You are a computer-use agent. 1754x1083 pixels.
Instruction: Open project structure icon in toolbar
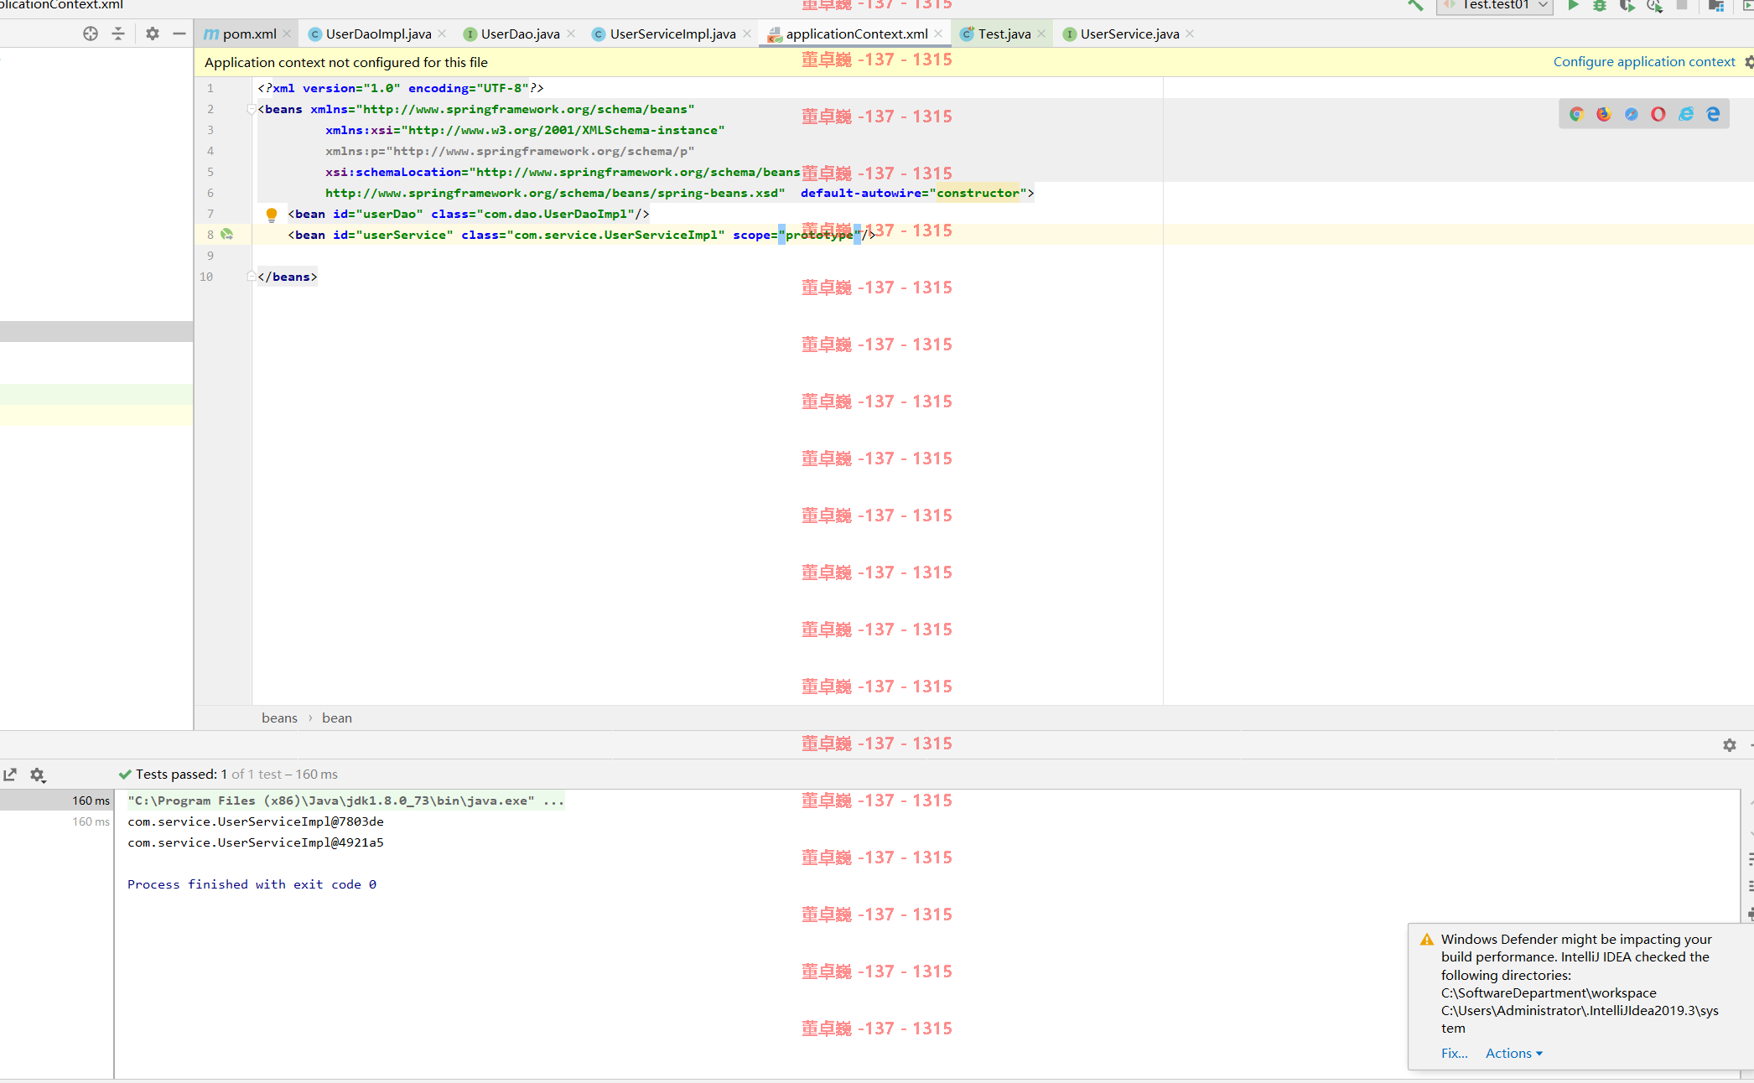tap(1715, 5)
